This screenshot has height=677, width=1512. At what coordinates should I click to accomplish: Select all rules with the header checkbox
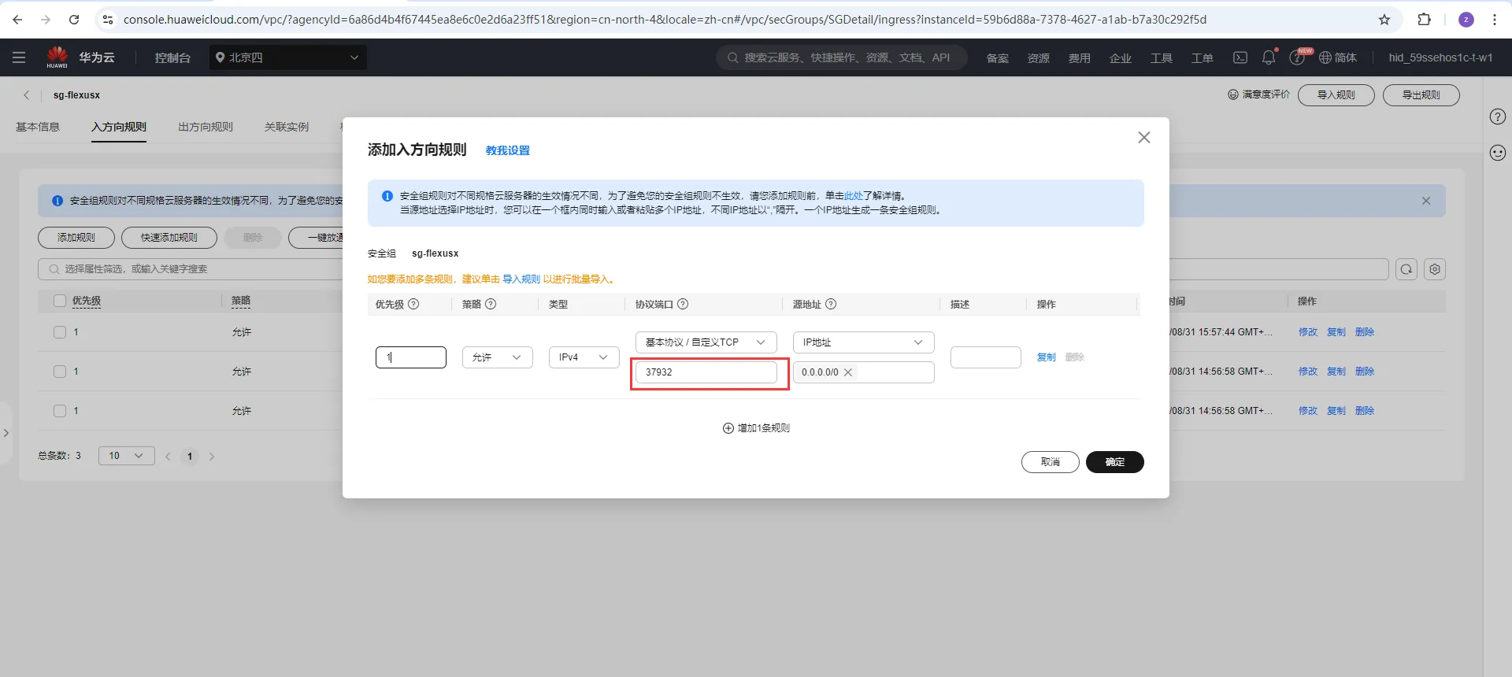click(x=60, y=301)
